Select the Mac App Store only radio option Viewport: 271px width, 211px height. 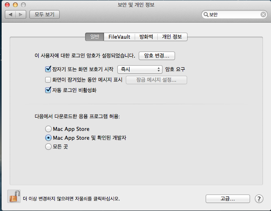pyautogui.click(x=48, y=129)
